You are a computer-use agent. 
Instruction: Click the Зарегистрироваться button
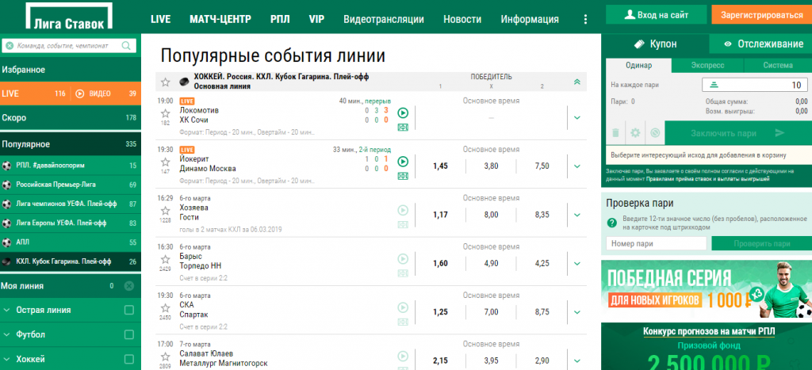(761, 15)
